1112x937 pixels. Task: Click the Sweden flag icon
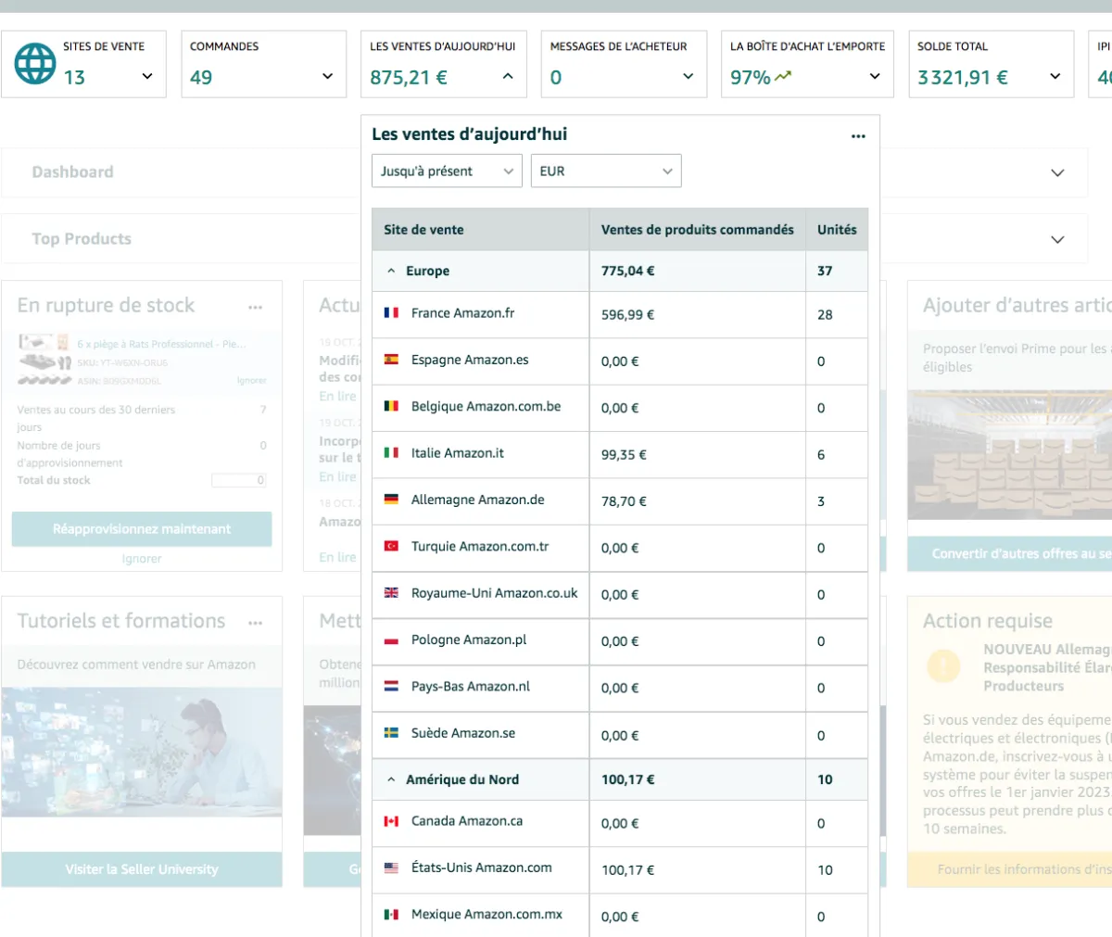point(391,733)
